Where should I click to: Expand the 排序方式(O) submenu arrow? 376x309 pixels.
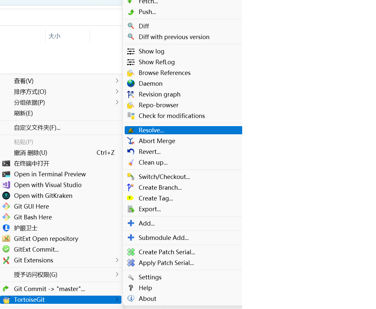click(117, 92)
